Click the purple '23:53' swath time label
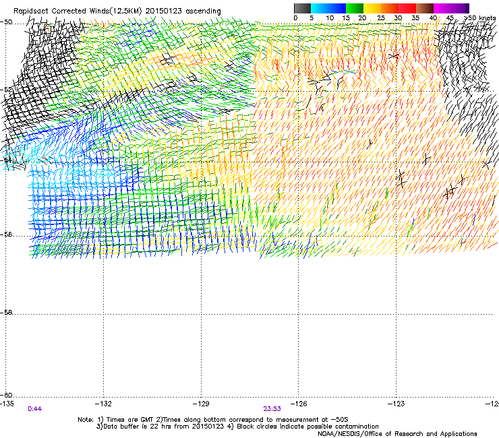Viewport: 499px width, 438px height. (x=272, y=409)
